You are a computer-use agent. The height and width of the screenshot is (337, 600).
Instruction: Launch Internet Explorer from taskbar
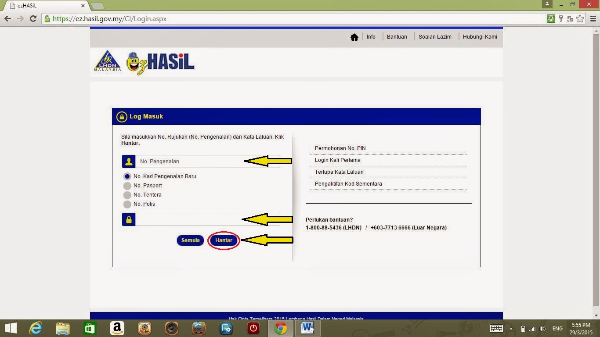[x=36, y=328]
